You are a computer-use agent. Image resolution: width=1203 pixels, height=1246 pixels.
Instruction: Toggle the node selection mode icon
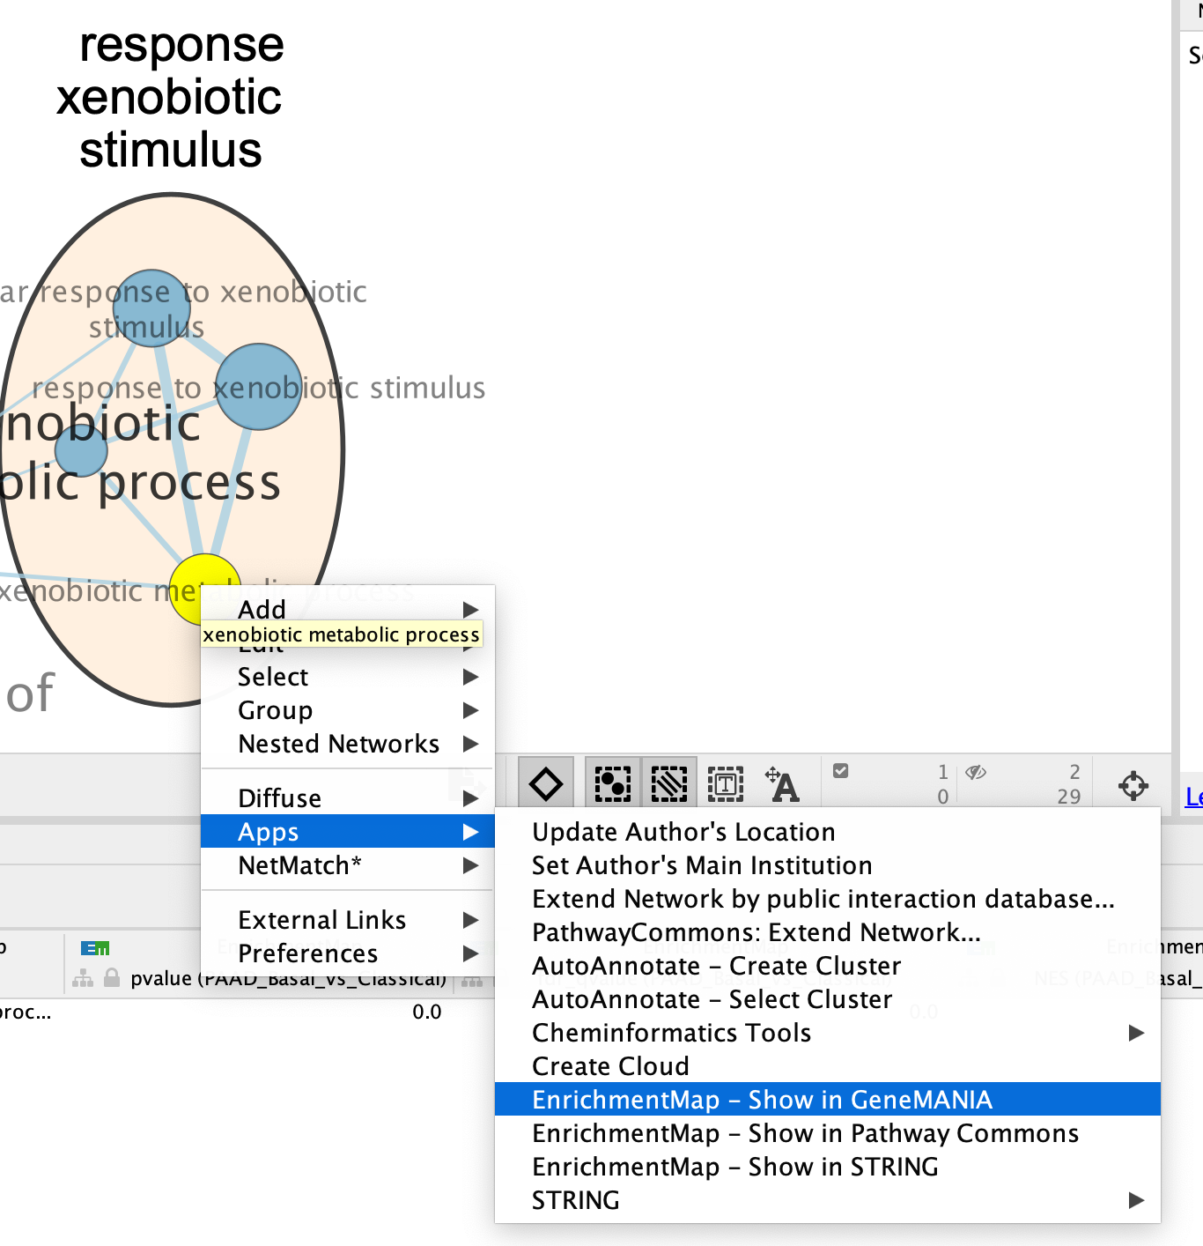pyautogui.click(x=613, y=783)
